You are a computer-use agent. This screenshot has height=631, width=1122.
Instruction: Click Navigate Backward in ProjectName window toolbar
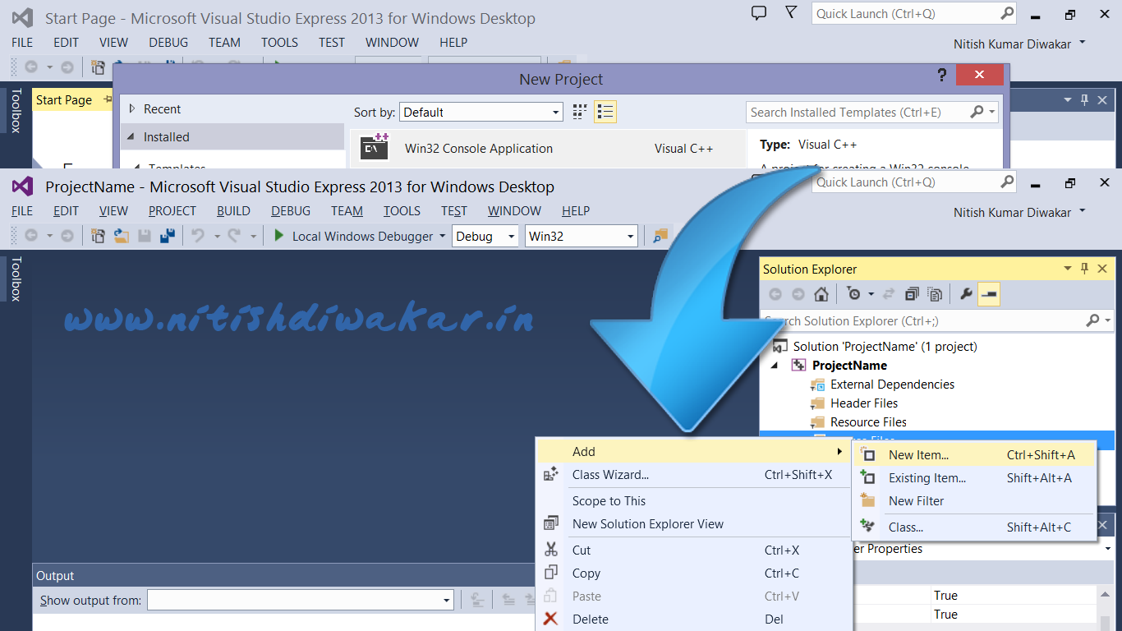point(31,236)
